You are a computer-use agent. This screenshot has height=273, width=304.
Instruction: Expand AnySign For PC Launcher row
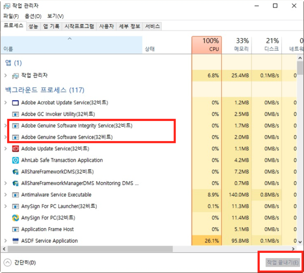coord(6,206)
